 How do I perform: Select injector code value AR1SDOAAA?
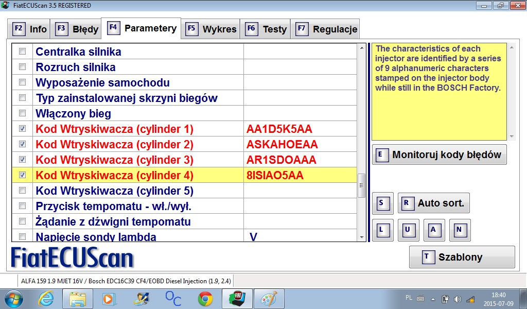click(282, 160)
